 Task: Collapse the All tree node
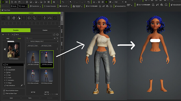3,65
